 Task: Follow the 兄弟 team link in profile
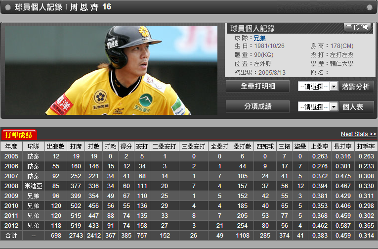[259, 38]
